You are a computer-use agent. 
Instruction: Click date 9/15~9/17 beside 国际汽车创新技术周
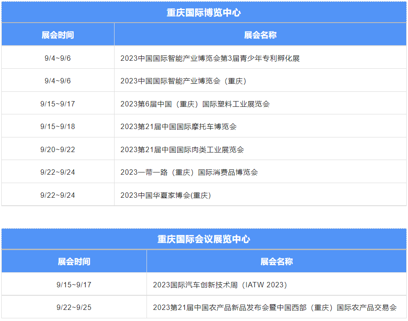pos(74,285)
